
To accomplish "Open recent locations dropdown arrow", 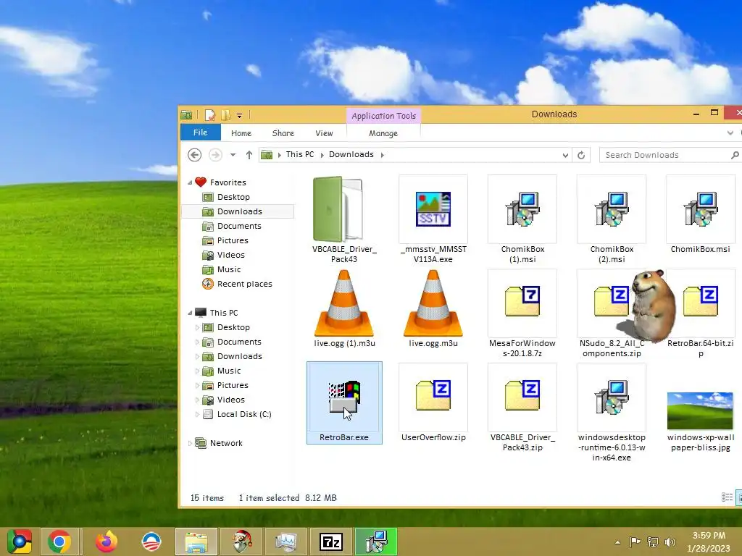I will tap(233, 155).
